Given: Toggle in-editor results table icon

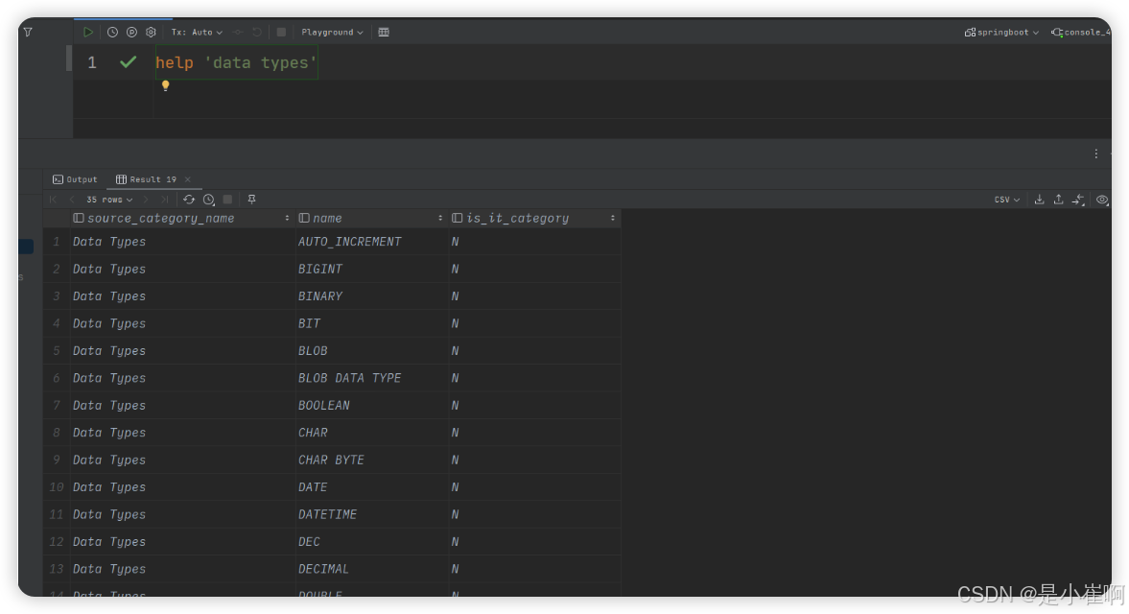Looking at the screenshot, I should pyautogui.click(x=384, y=33).
